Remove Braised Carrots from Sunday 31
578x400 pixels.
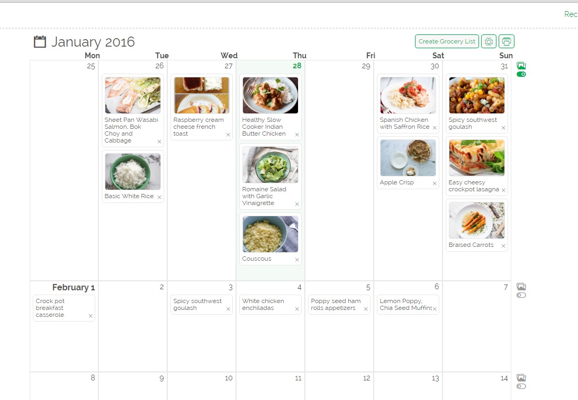pyautogui.click(x=503, y=246)
